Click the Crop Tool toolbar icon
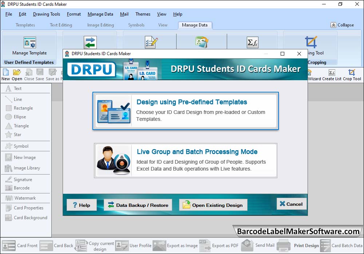The image size is (364, 254). click(352, 73)
